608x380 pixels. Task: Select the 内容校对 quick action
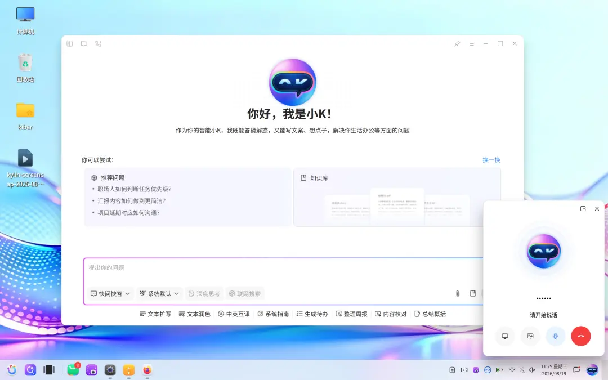point(391,314)
